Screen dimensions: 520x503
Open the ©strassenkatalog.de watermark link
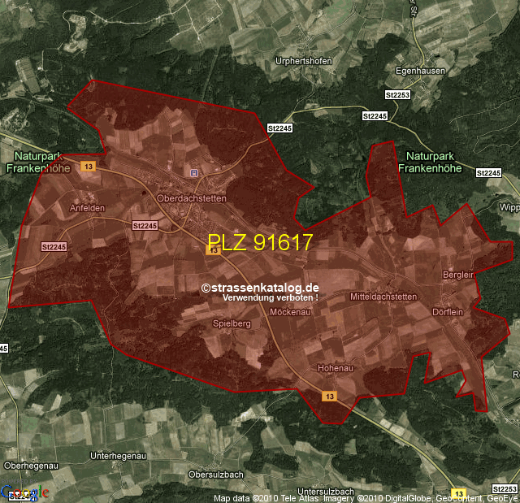click(260, 288)
